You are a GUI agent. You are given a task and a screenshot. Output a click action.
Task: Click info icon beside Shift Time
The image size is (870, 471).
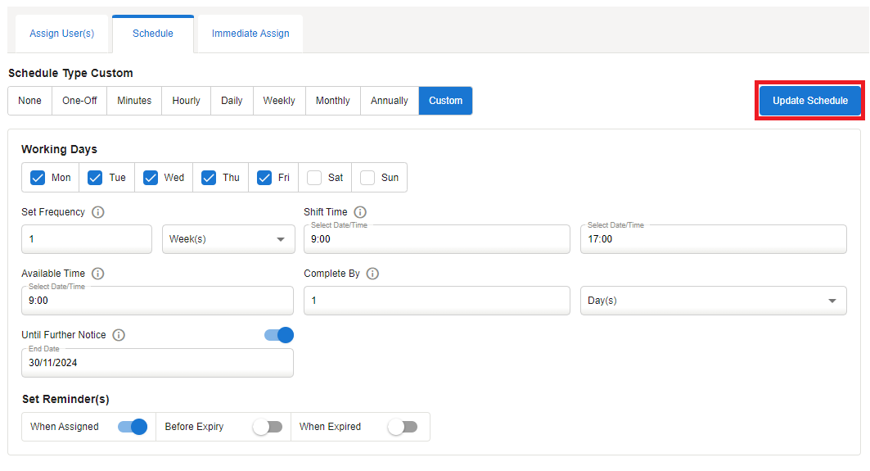click(360, 212)
